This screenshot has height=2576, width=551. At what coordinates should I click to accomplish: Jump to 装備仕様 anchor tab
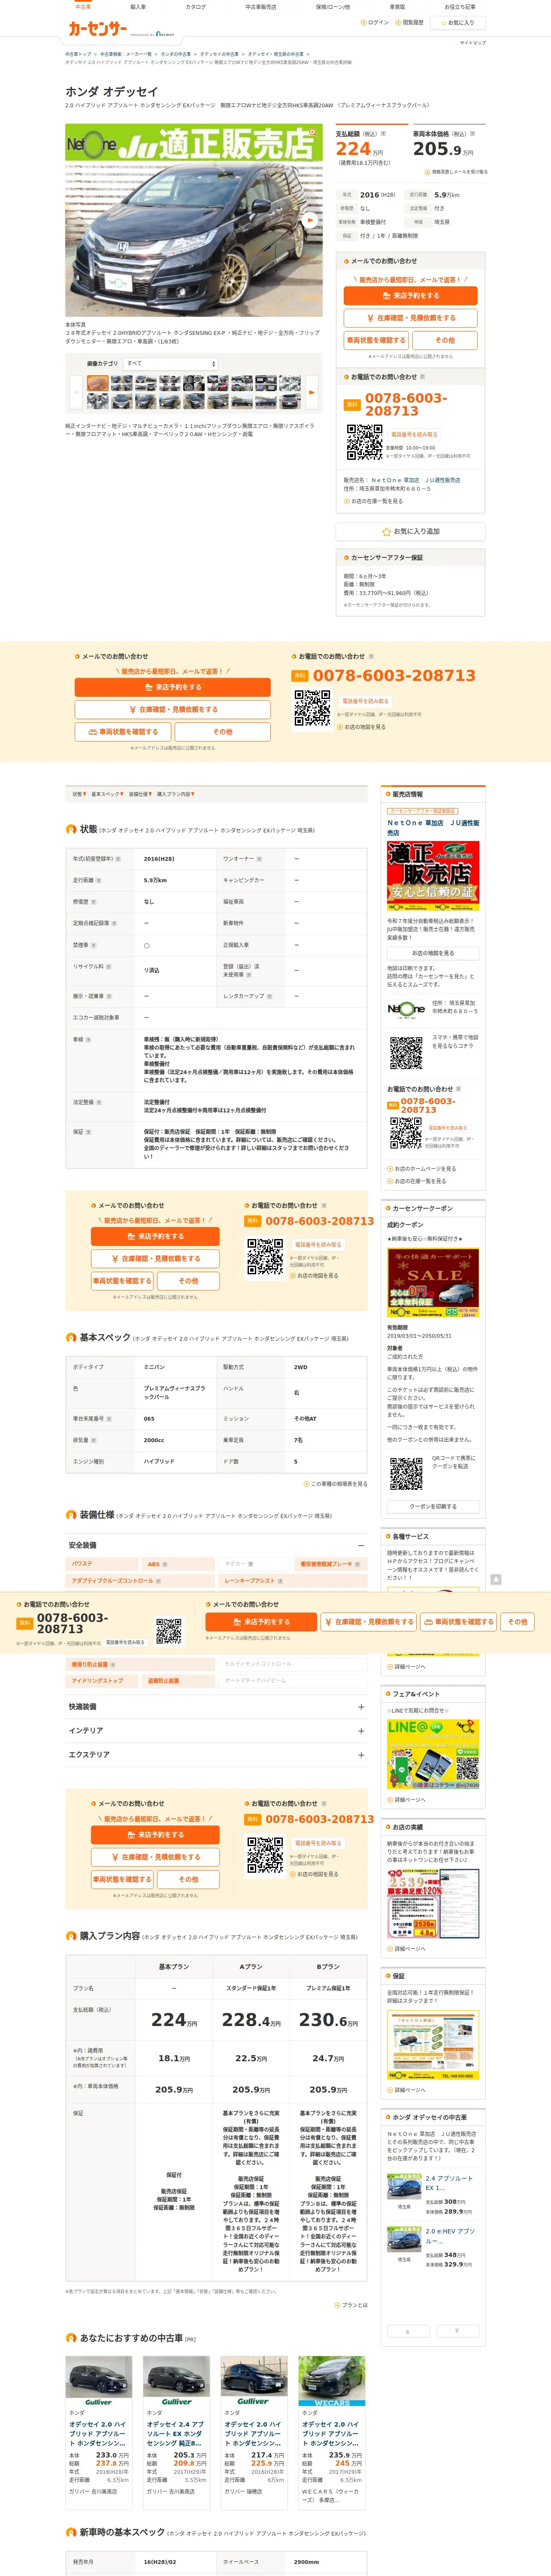140,794
